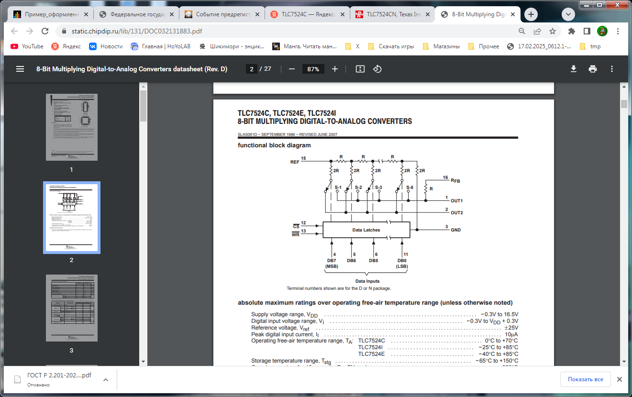Open the tab search dropdown
This screenshot has width=632, height=397.
[568, 14]
